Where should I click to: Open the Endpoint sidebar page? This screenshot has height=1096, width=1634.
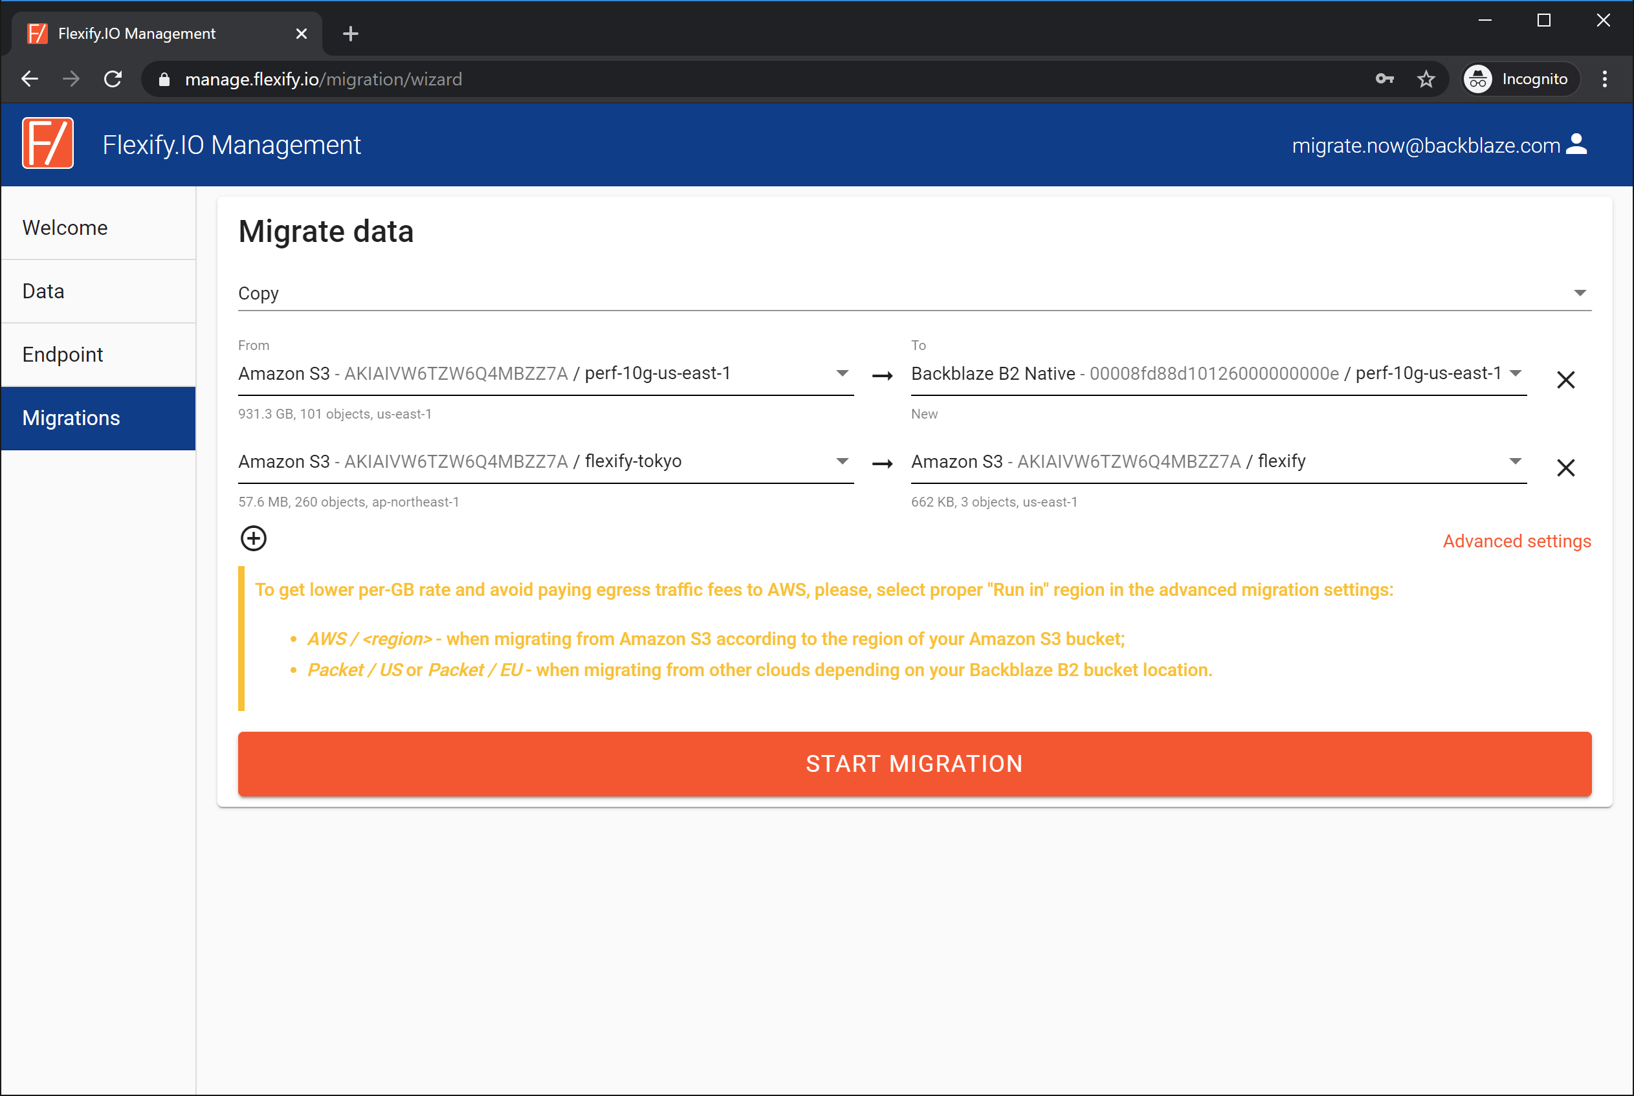point(98,355)
